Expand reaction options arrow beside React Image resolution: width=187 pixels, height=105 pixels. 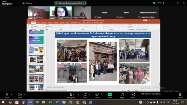click(89, 94)
